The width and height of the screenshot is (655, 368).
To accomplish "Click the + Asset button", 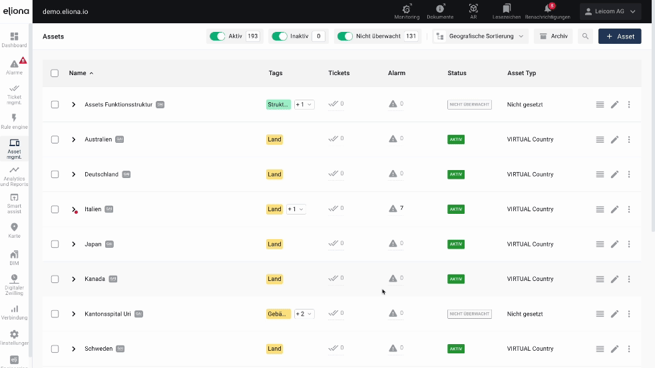I will [619, 37].
